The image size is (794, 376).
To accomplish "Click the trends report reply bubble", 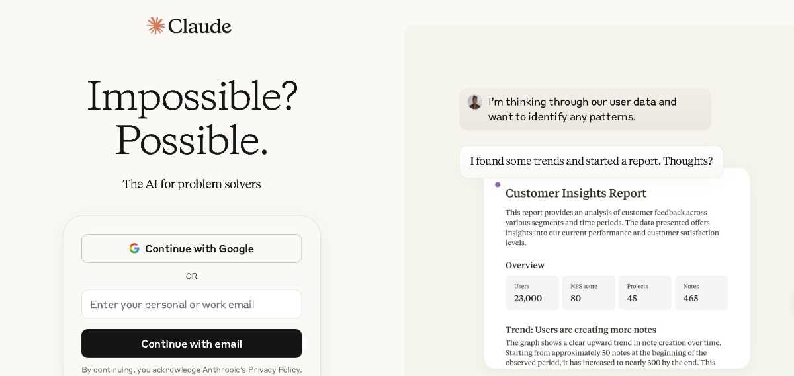I will click(591, 161).
